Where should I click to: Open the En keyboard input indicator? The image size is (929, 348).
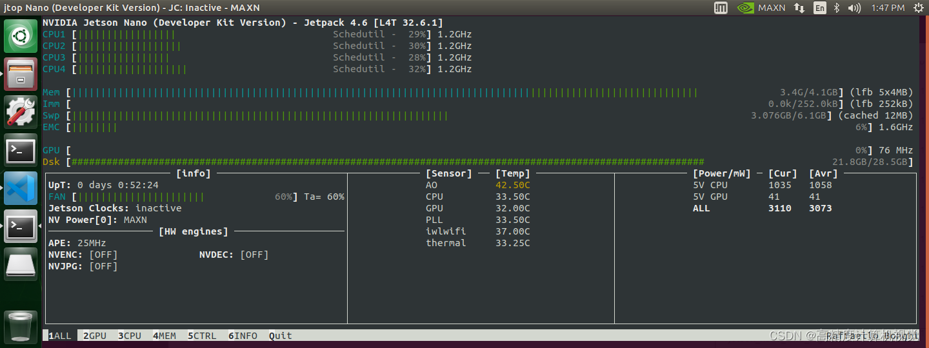pyautogui.click(x=819, y=8)
